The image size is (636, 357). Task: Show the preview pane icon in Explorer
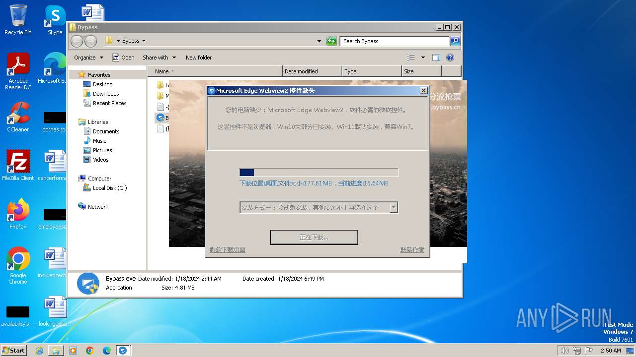click(x=436, y=58)
